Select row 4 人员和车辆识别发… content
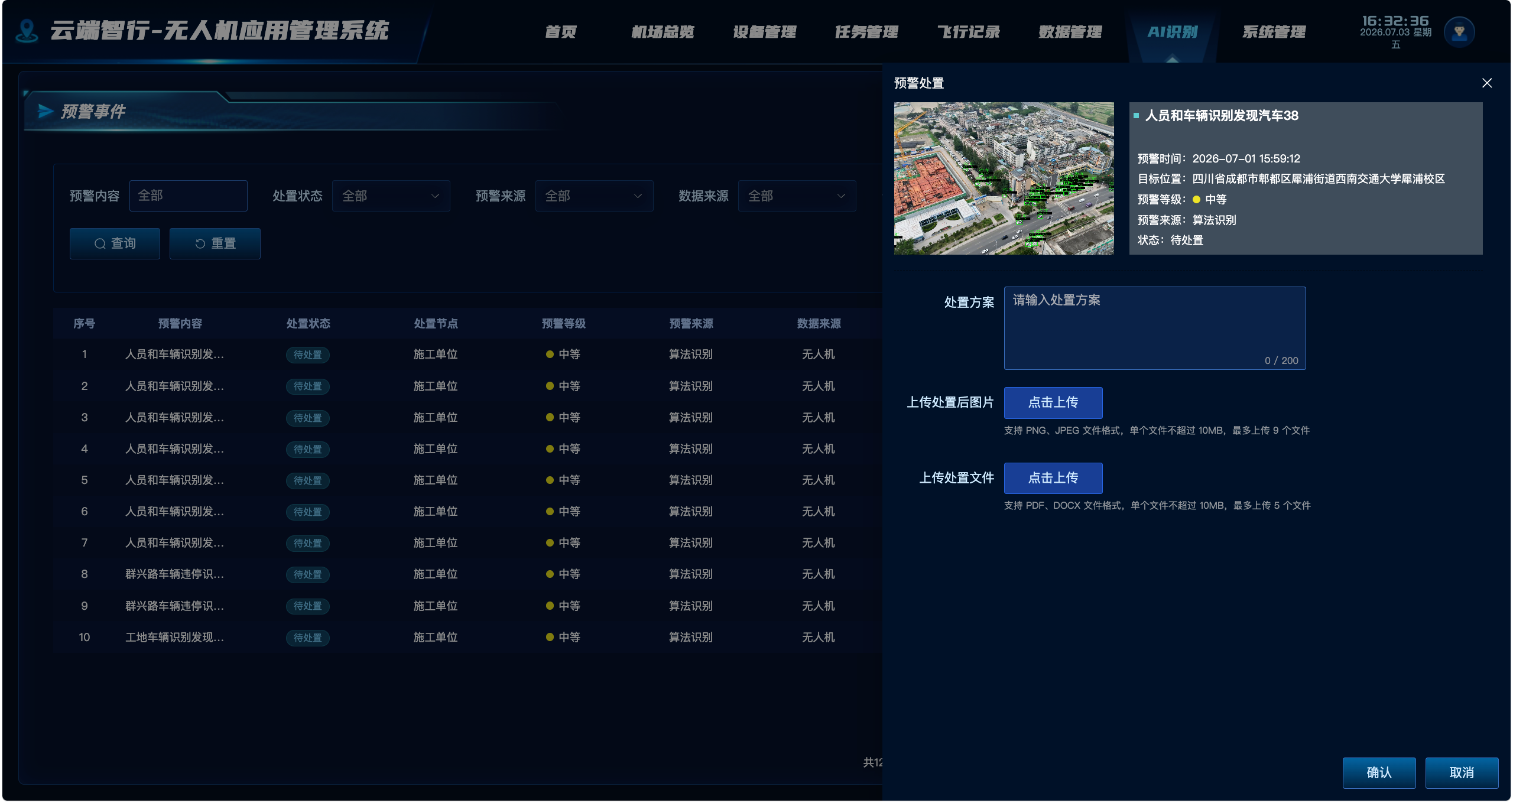 (x=174, y=449)
